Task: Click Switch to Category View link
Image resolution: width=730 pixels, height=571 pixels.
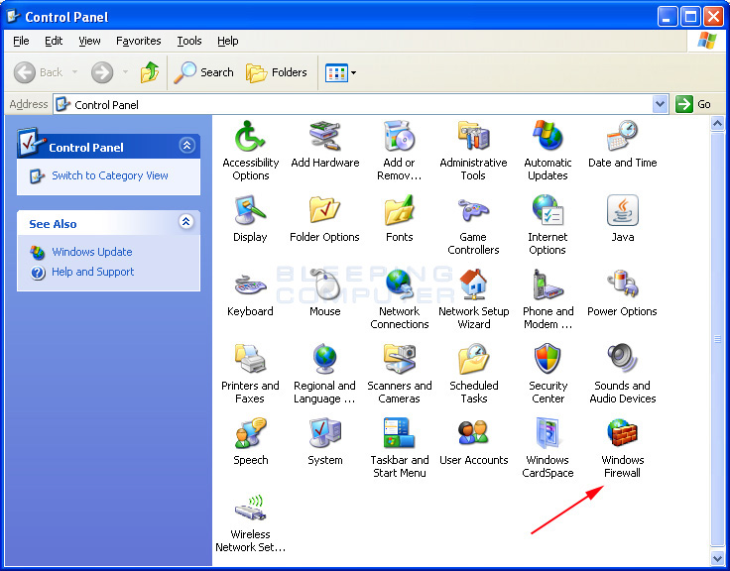Action: click(x=110, y=175)
